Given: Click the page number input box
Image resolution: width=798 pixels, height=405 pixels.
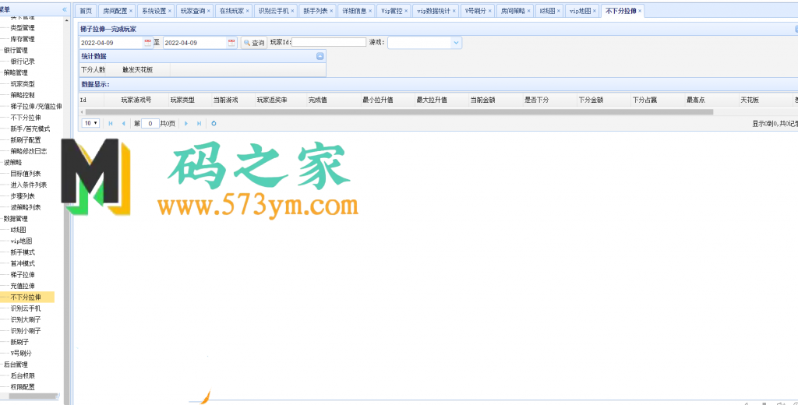Looking at the screenshot, I should [150, 123].
